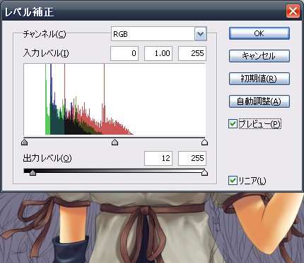This screenshot has width=304, height=263.
Task: Click the histogram display area
Action: click(x=115, y=99)
